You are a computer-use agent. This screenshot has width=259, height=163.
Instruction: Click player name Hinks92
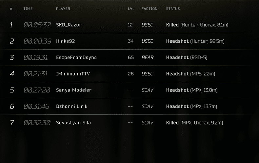(x=66, y=41)
